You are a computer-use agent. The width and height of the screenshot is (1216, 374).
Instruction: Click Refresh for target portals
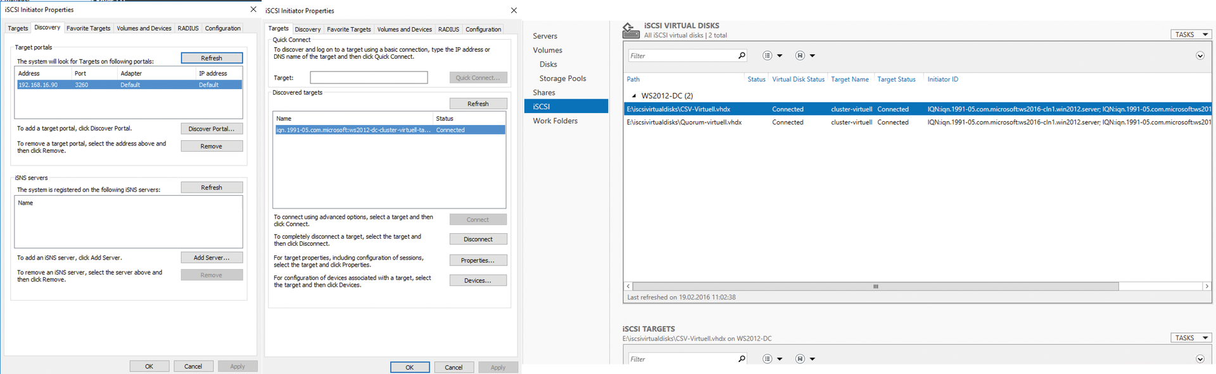point(212,58)
